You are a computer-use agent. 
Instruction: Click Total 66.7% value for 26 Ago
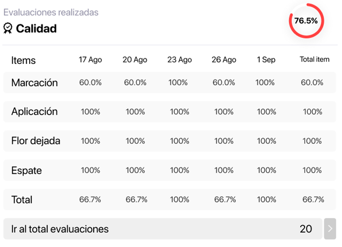225,200
